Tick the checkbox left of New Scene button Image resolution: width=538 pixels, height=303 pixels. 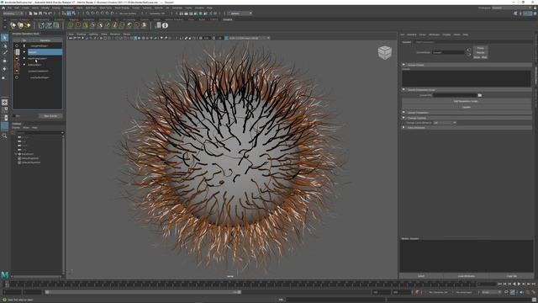(x=14, y=116)
